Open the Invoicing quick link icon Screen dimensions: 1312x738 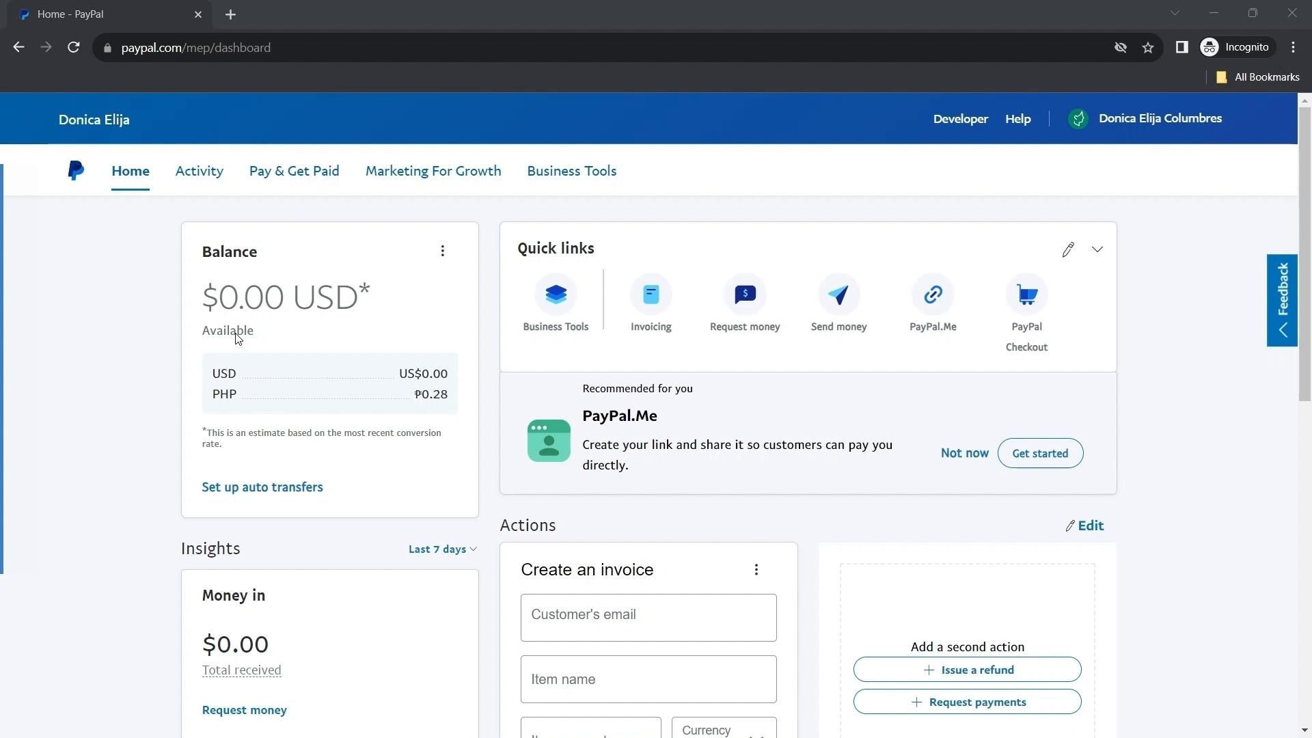coord(651,295)
